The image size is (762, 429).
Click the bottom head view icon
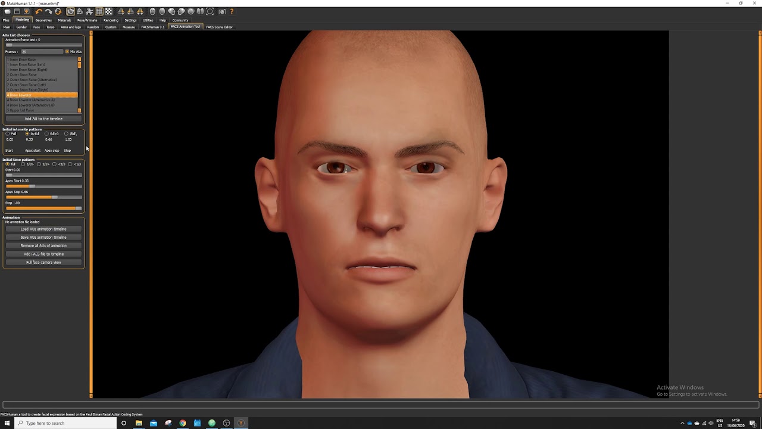[200, 11]
